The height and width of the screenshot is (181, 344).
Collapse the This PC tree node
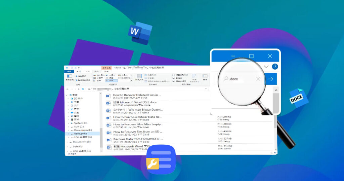tap(67, 95)
